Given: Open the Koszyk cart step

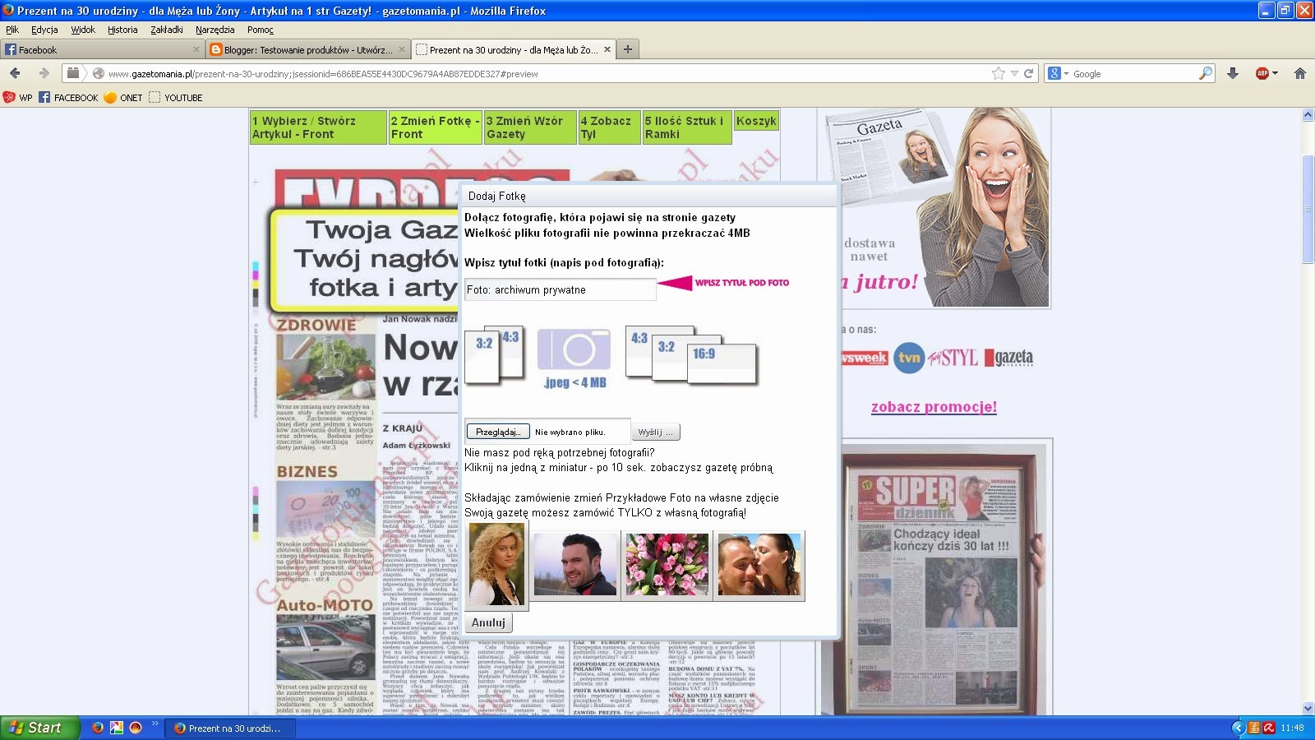Looking at the screenshot, I should (756, 121).
